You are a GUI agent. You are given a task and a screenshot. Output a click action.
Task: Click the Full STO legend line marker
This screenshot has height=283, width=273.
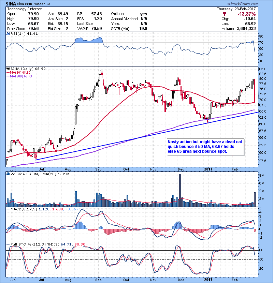pyautogui.click(x=8, y=244)
